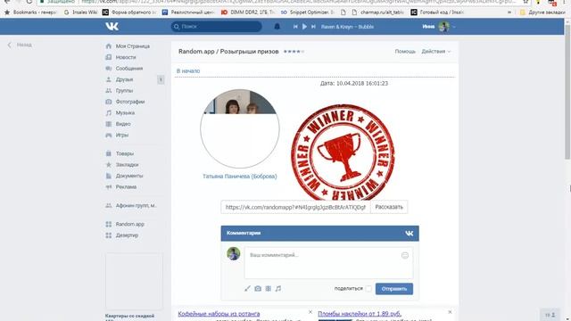
Task: Click the user avatar in header
Action: 443,27
